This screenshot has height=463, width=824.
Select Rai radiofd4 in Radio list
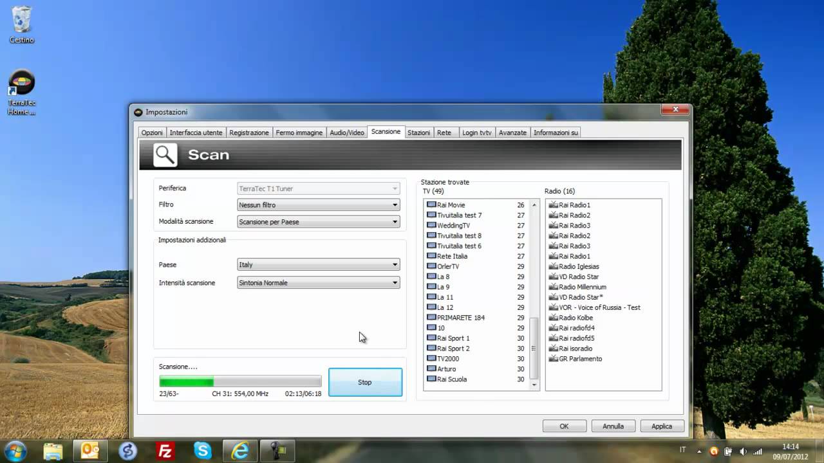click(572, 327)
